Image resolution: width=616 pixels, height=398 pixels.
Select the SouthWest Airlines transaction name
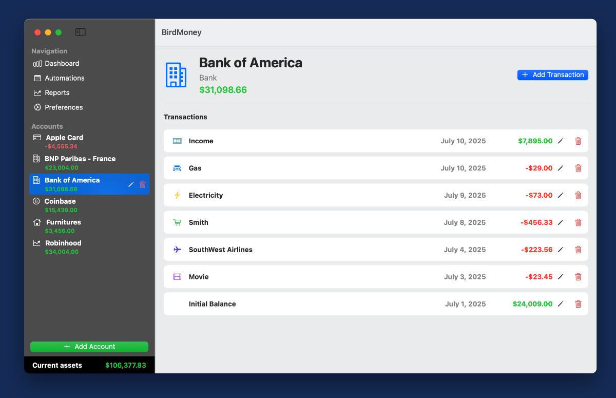tap(221, 250)
